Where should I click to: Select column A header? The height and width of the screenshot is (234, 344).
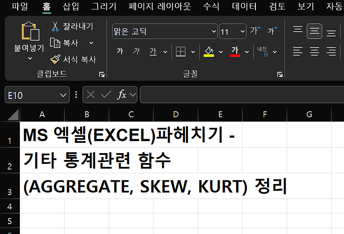tap(42, 114)
